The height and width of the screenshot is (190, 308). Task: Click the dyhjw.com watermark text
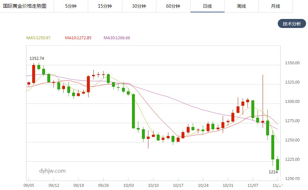pos(52,171)
